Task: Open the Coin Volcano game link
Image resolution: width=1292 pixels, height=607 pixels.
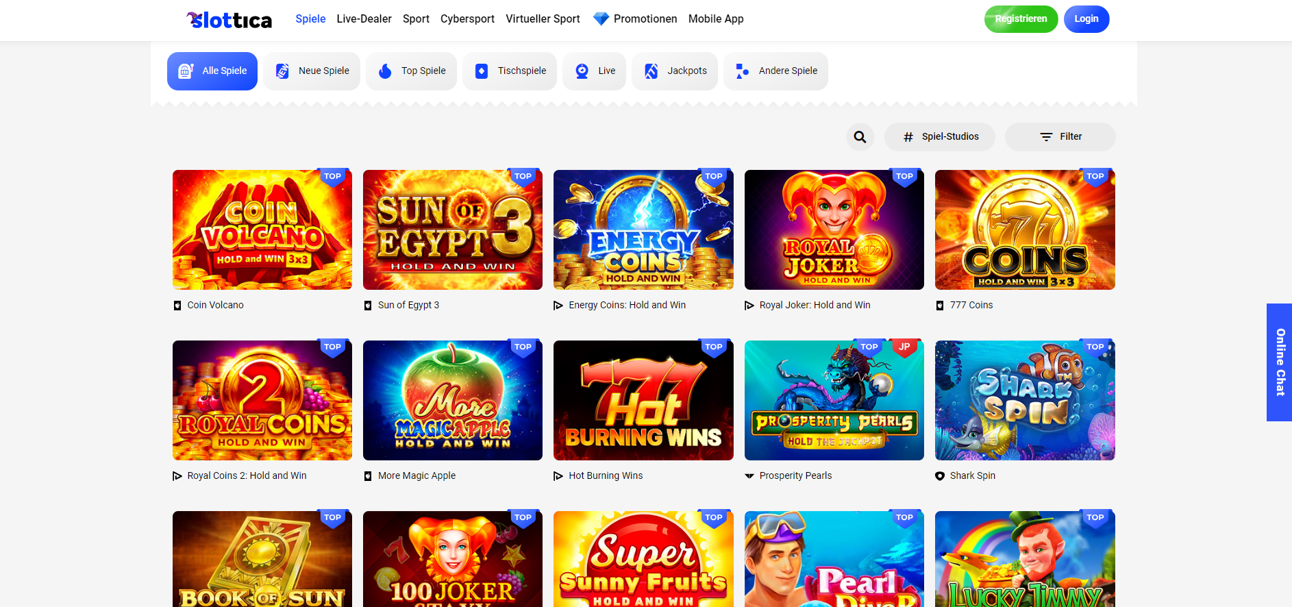Action: 216,306
